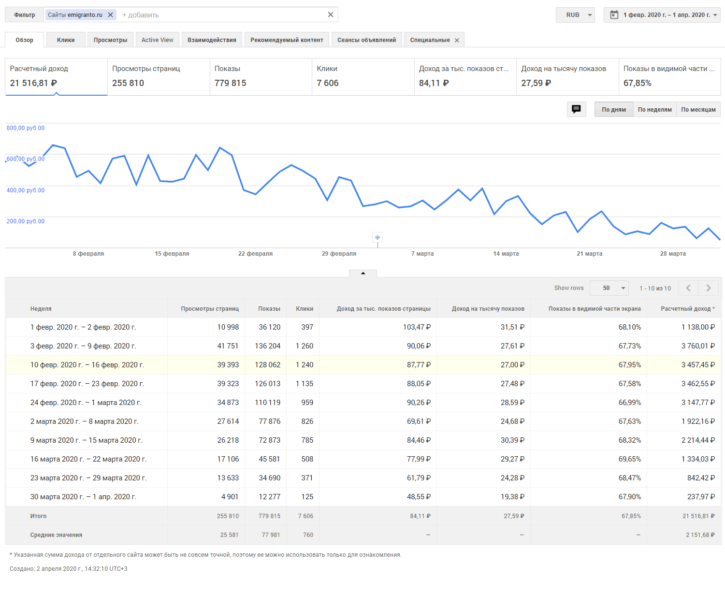725x593 pixels.
Task: Open the chart annotations comment icon
Action: 576,109
